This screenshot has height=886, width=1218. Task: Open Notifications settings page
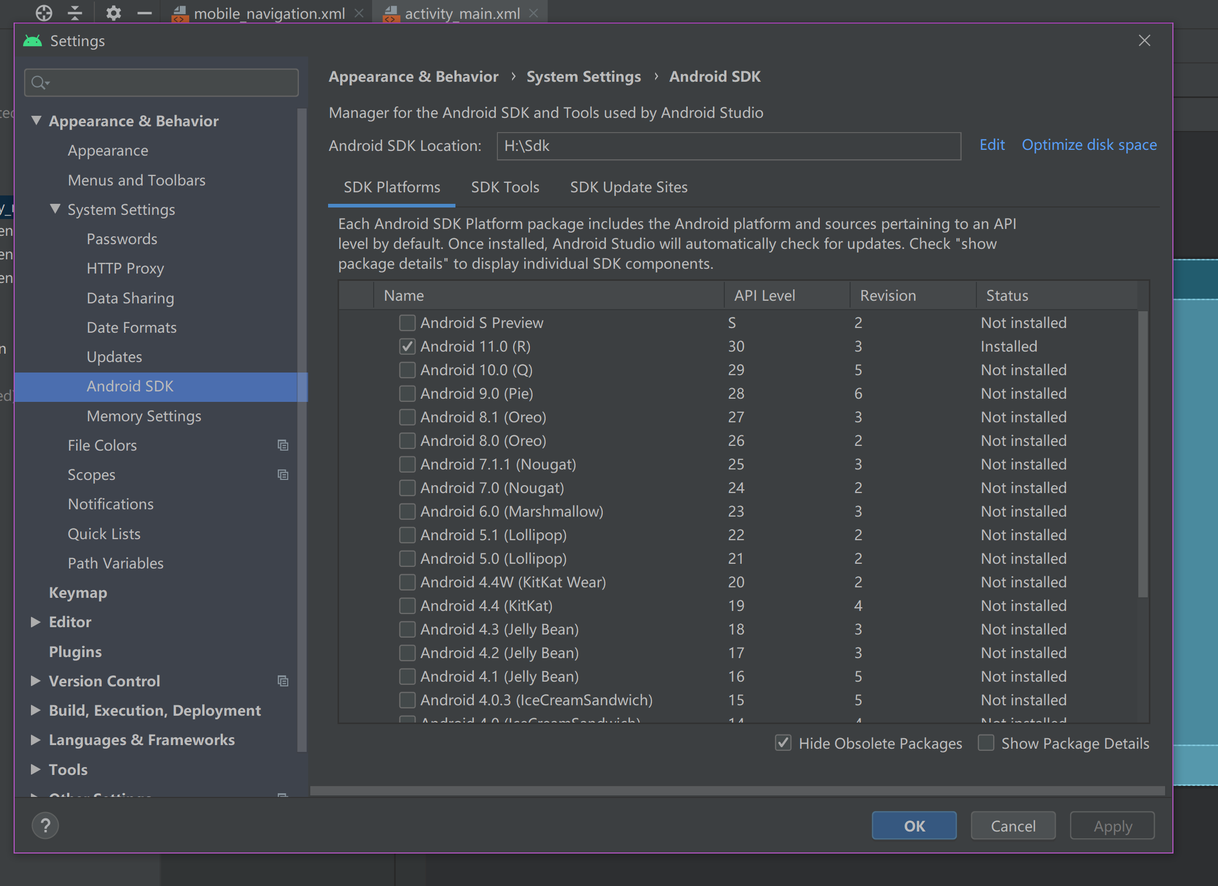point(111,504)
